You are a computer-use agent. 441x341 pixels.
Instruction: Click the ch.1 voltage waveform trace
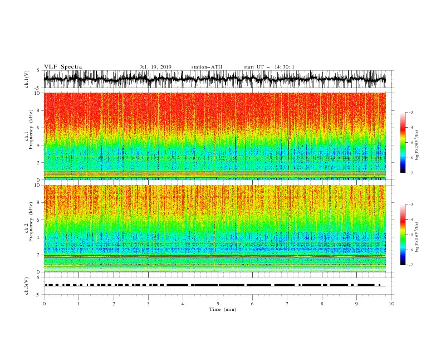point(214,79)
